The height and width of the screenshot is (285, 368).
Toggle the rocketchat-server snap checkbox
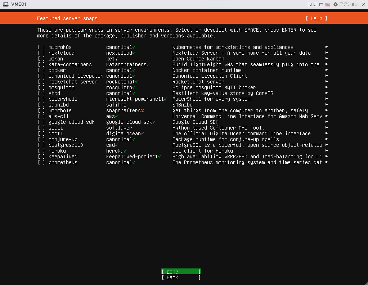(x=41, y=82)
